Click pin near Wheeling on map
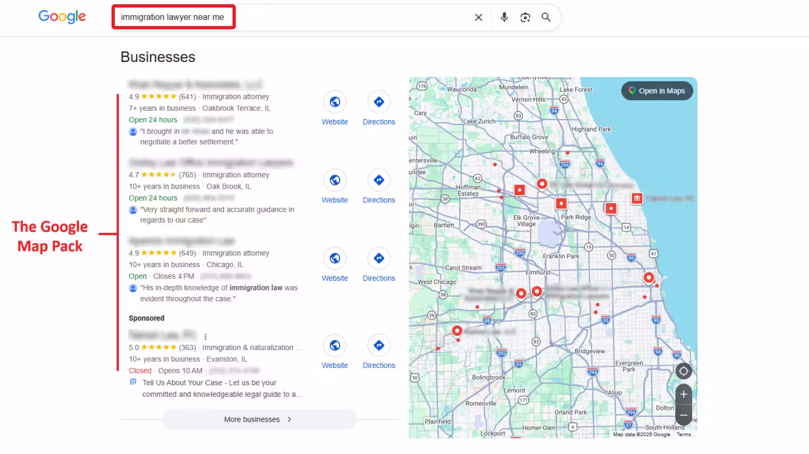This screenshot has height=454, width=809. coord(542,183)
